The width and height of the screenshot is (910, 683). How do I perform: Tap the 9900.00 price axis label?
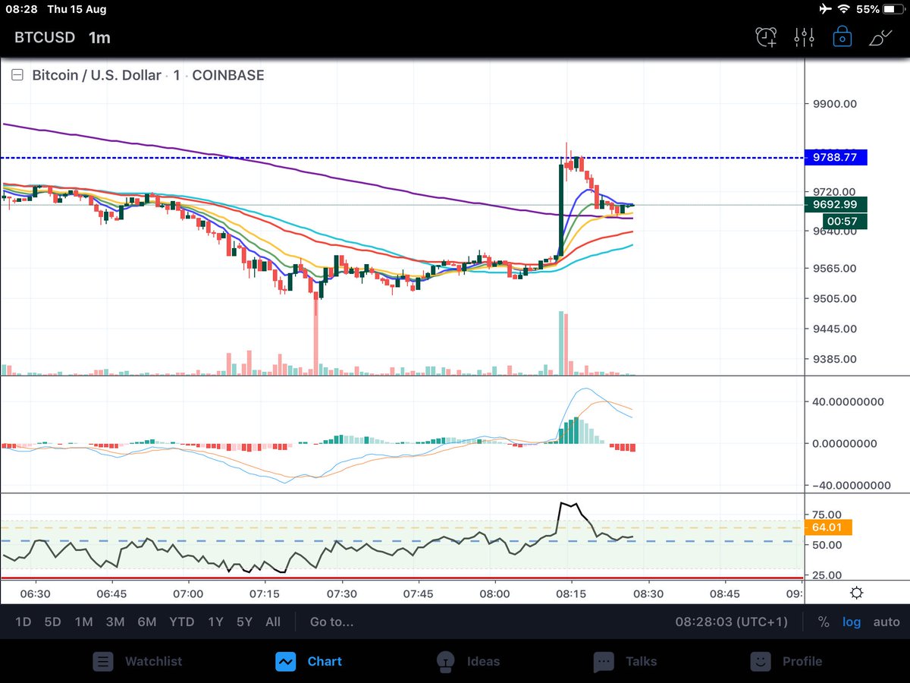point(836,104)
